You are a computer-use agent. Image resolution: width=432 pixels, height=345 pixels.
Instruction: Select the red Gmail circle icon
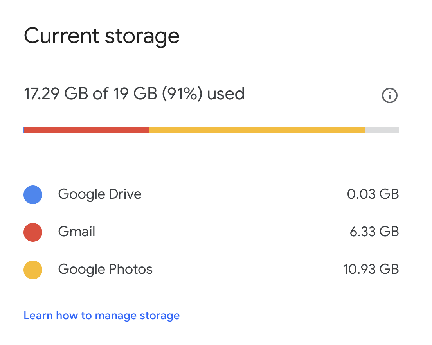tap(33, 232)
